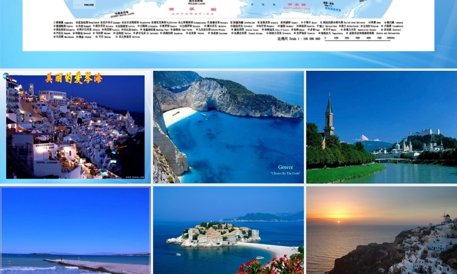The image size is (457, 274).
Task: Select the Greece cove beach photo
Action: click(228, 127)
